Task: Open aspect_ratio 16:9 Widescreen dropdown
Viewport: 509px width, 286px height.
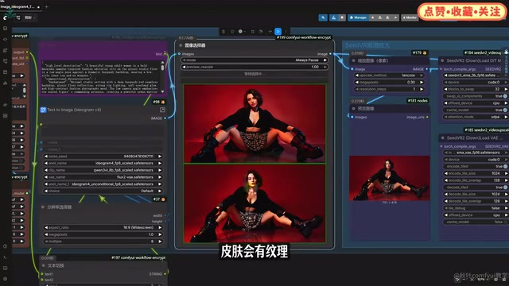Action: point(103,227)
